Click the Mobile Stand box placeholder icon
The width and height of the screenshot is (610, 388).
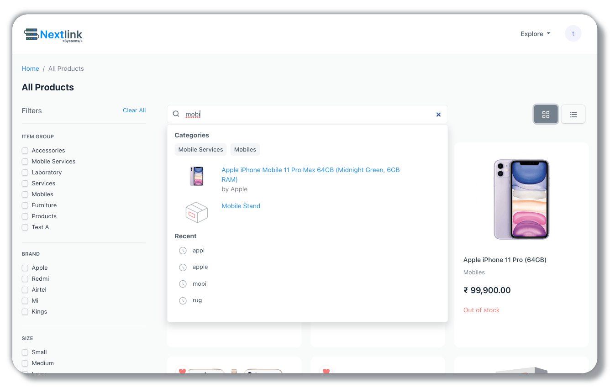point(196,212)
